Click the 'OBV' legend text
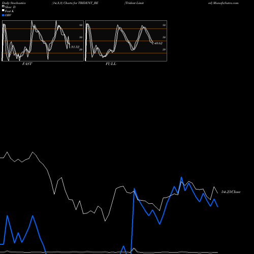 (8, 15)
